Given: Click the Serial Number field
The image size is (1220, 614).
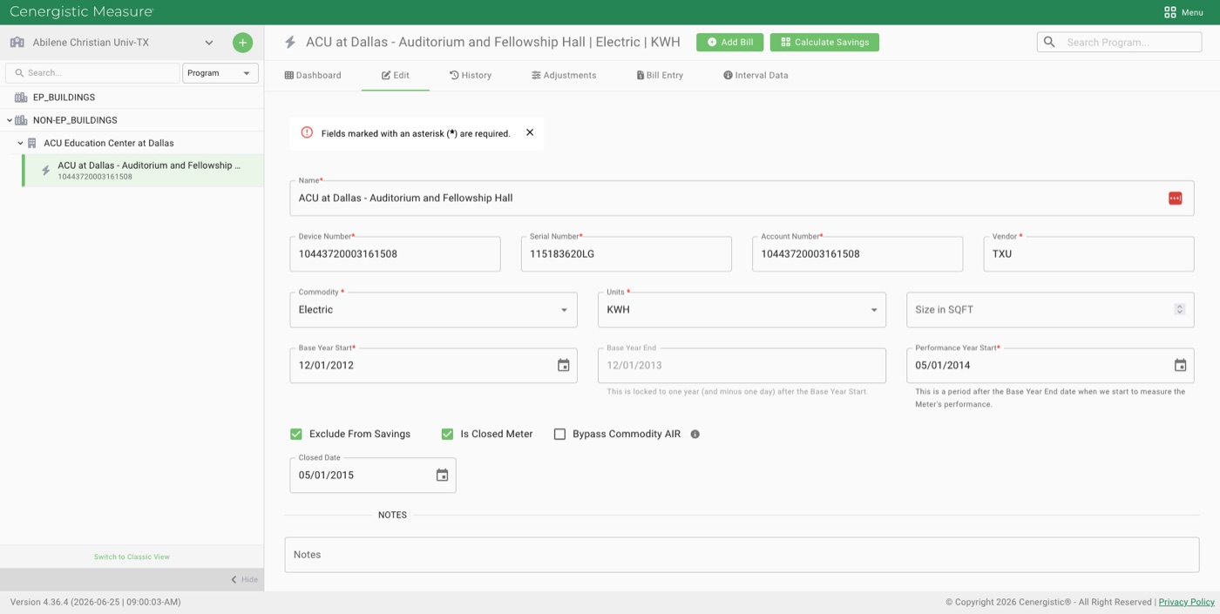Looking at the screenshot, I should click(x=626, y=253).
